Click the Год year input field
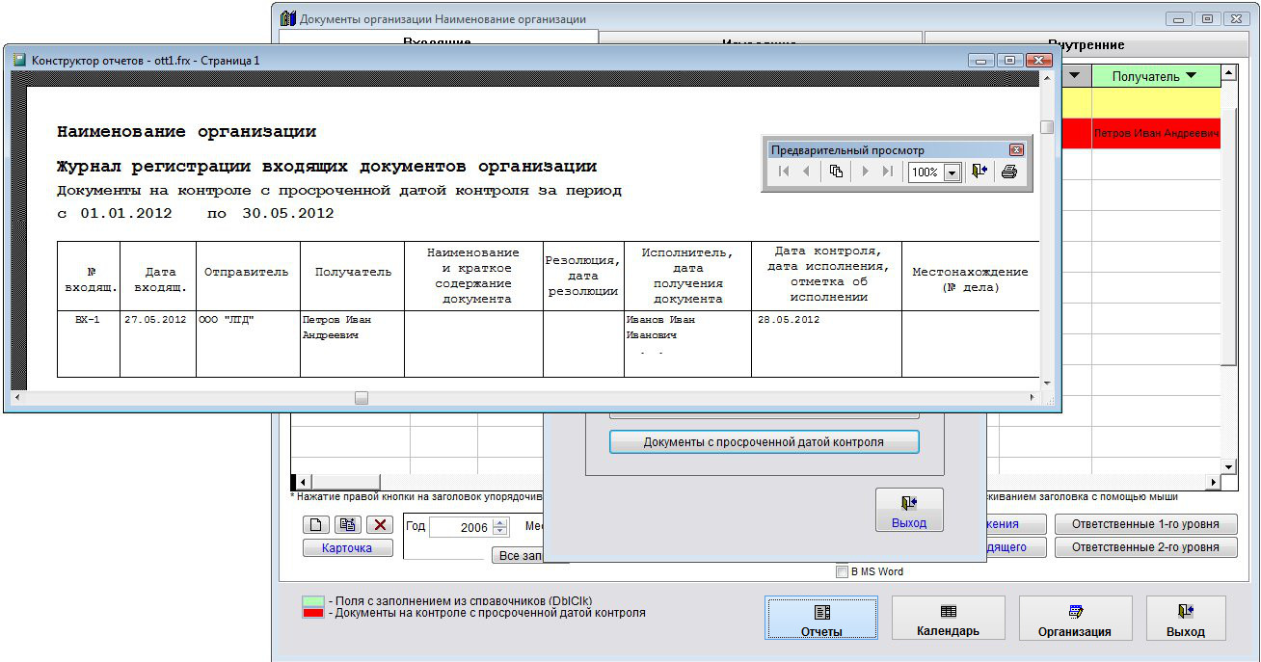 [460, 527]
